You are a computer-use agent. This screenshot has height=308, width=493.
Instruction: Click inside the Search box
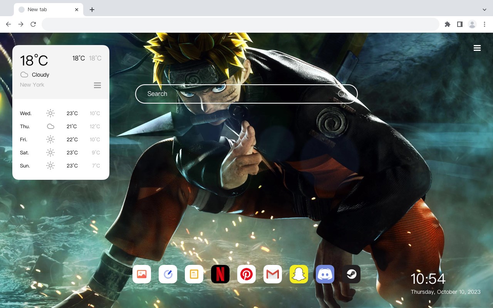pos(246,94)
